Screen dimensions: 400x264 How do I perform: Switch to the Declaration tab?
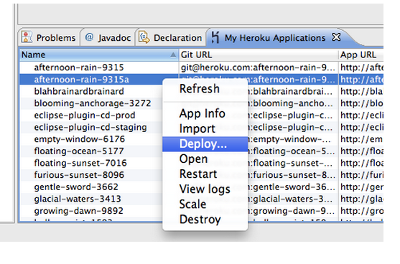click(170, 37)
